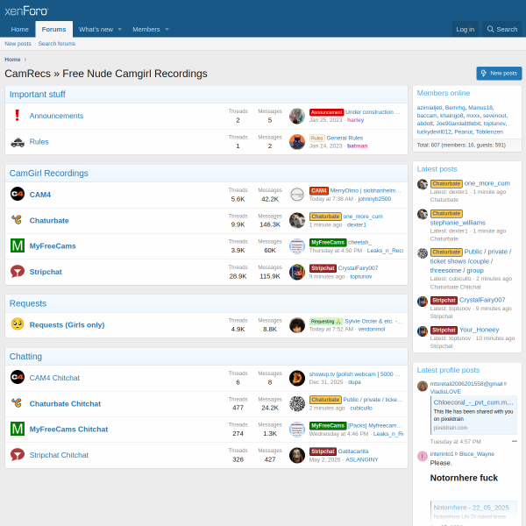Click the blue New posts button
526x526 pixels.
(x=499, y=73)
